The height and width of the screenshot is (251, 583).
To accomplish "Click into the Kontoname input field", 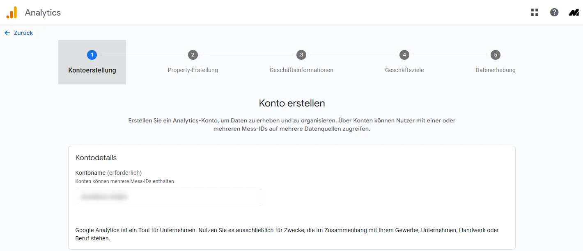I will (x=169, y=197).
